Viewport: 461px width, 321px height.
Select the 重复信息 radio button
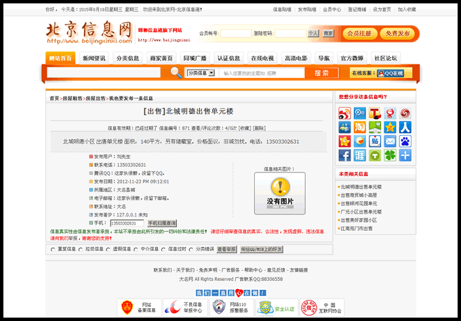[54, 249]
